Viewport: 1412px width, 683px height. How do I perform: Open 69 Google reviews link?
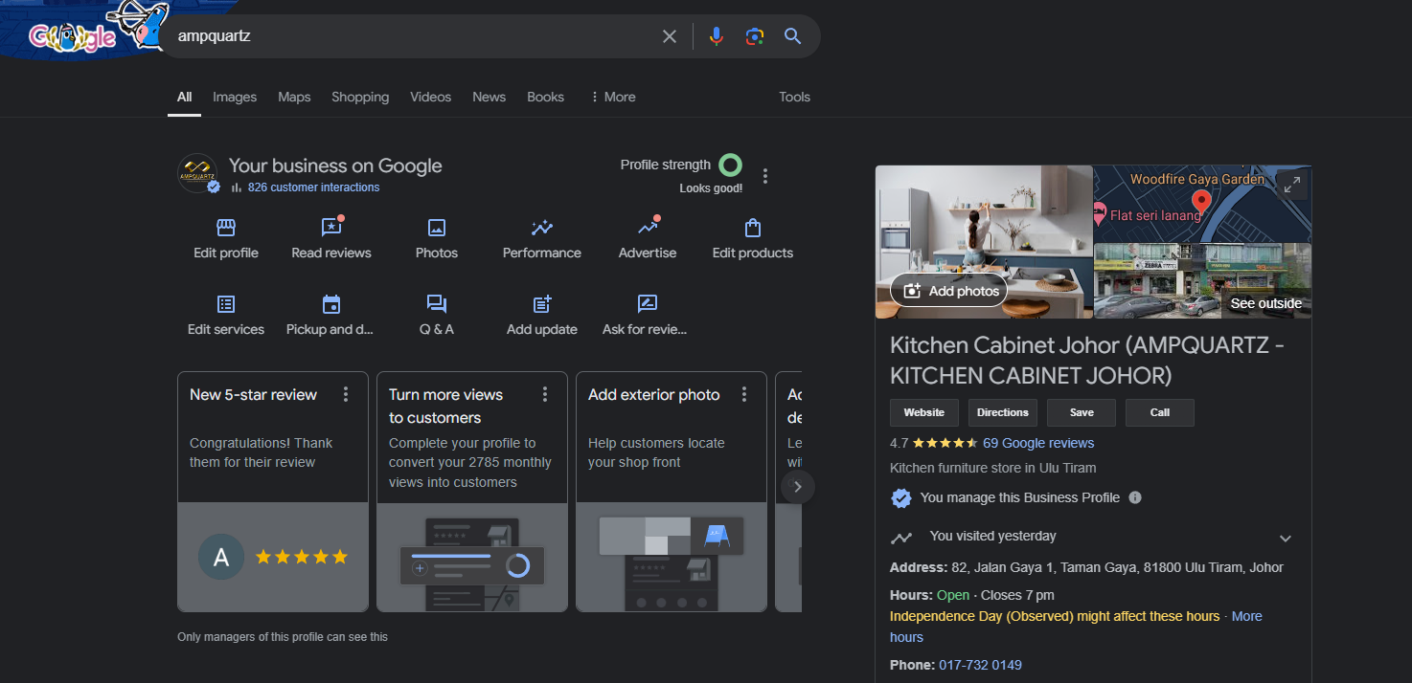coord(1038,443)
